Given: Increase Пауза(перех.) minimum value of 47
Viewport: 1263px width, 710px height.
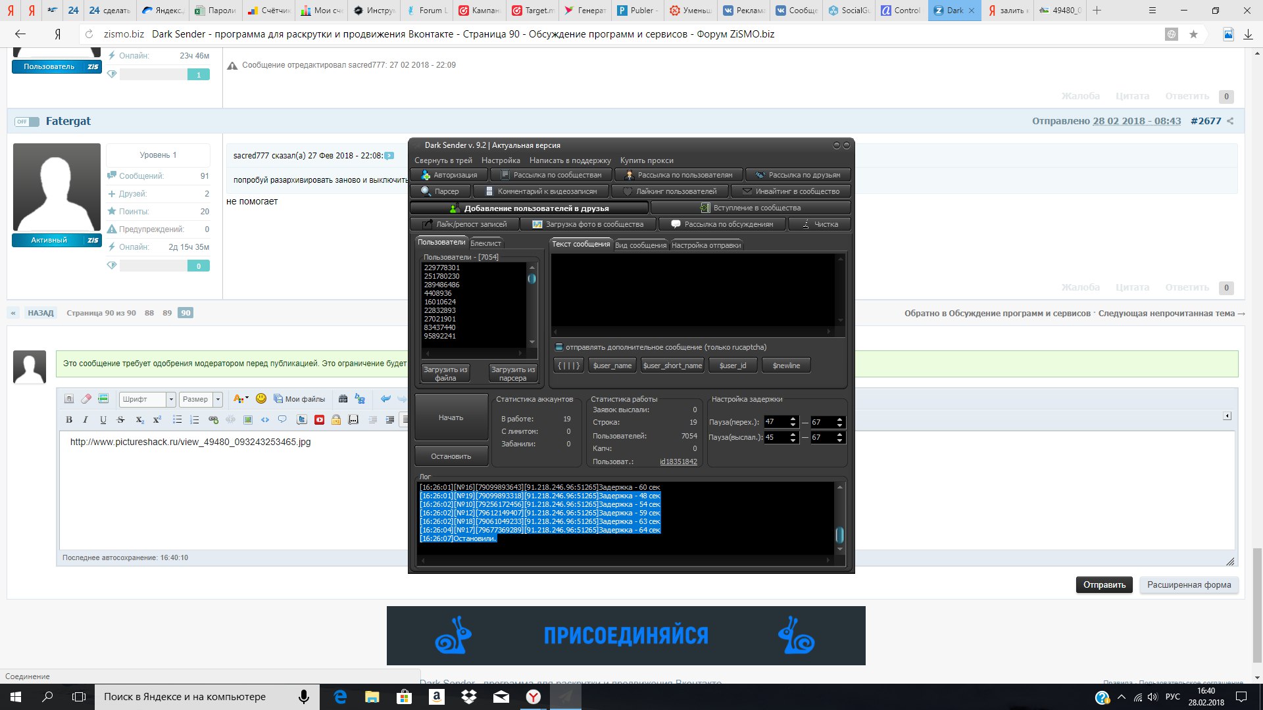Looking at the screenshot, I should (793, 419).
